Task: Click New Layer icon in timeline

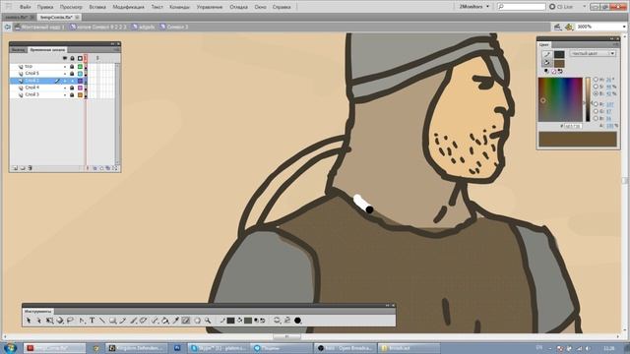Action: pos(16,168)
